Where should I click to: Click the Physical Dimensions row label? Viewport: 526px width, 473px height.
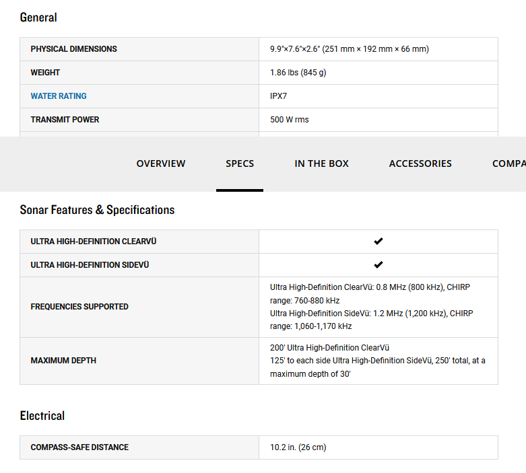point(73,49)
